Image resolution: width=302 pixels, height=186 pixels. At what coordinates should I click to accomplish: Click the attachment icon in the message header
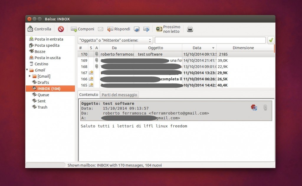tap(265, 107)
